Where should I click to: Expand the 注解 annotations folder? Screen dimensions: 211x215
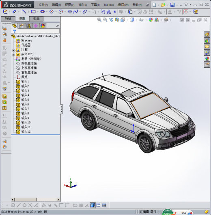pyautogui.click(x=13, y=50)
